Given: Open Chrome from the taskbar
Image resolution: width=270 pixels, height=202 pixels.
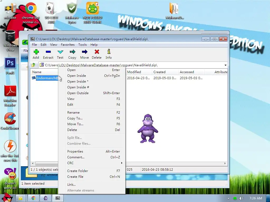Looking at the screenshot, I should pos(33,198).
